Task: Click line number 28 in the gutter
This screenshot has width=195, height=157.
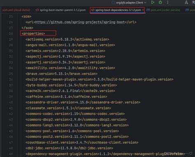Action: click(x=11, y=34)
